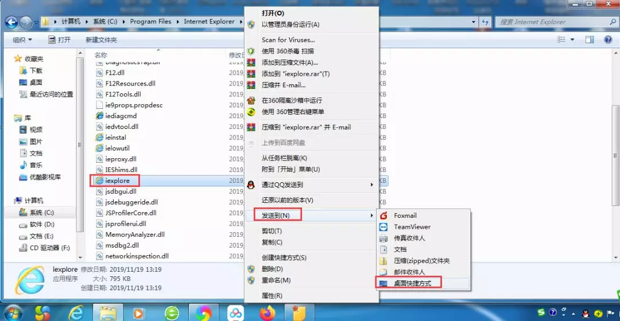This screenshot has height=321, width=620.
Task: Select the file F12Resources.dll
Action: pos(130,83)
